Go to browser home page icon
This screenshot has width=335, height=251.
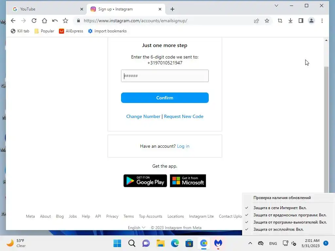[x=44, y=21]
